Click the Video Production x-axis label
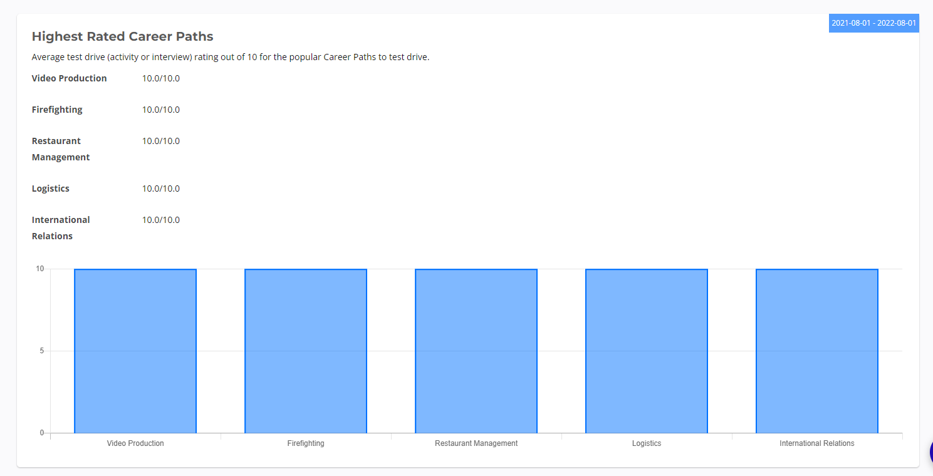 (135, 443)
